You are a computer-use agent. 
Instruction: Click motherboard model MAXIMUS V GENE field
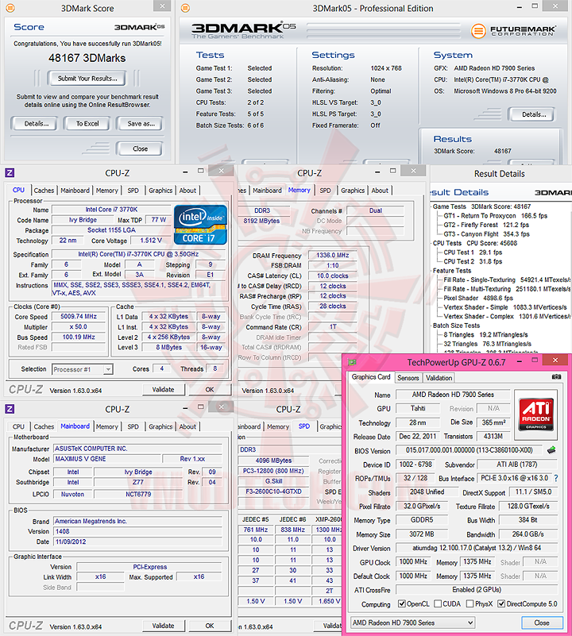(x=106, y=459)
